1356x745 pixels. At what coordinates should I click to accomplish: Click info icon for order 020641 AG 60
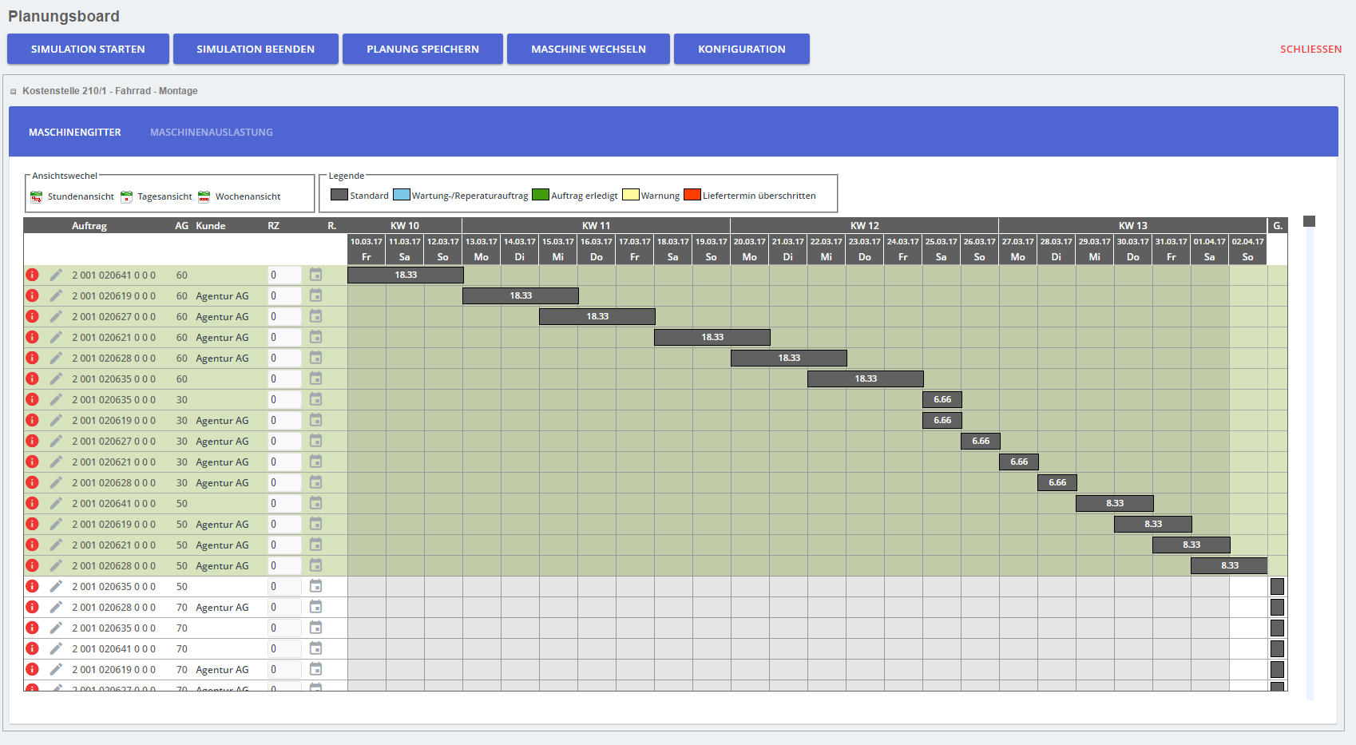pyautogui.click(x=33, y=275)
